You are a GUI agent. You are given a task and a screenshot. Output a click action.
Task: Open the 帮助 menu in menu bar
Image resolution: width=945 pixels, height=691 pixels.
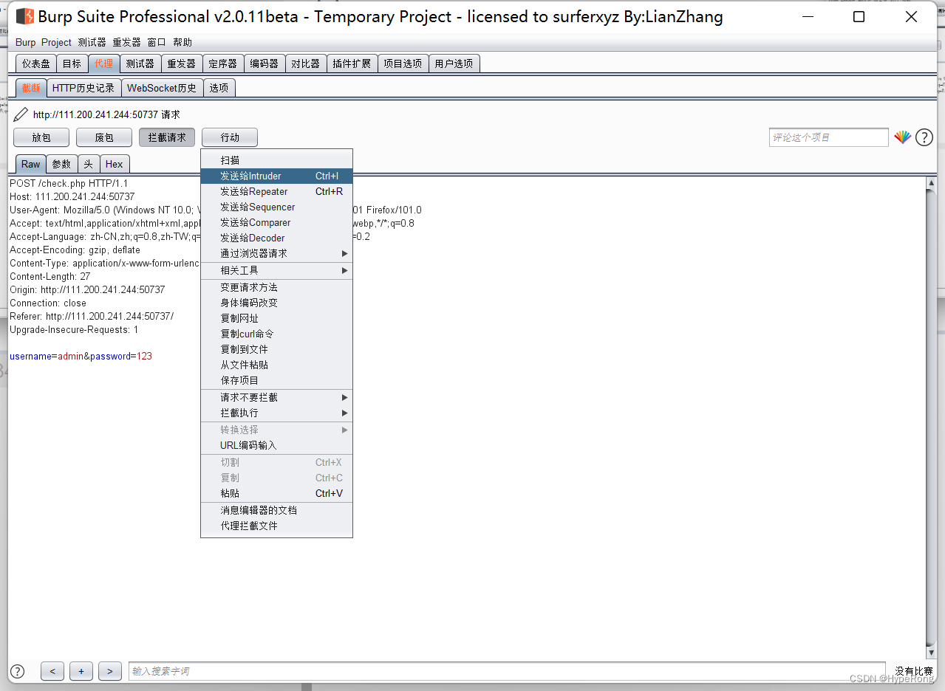click(x=182, y=43)
